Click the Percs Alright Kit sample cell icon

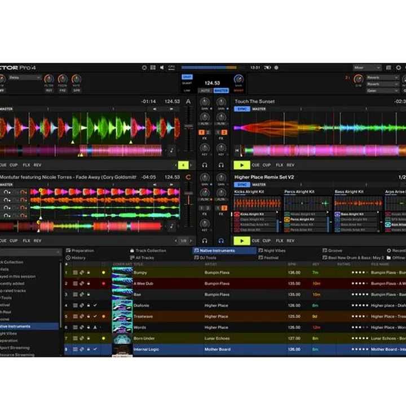[287, 219]
